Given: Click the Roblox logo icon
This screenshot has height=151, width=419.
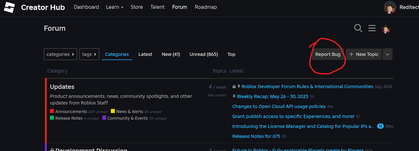Looking at the screenshot, I should tap(9, 7).
